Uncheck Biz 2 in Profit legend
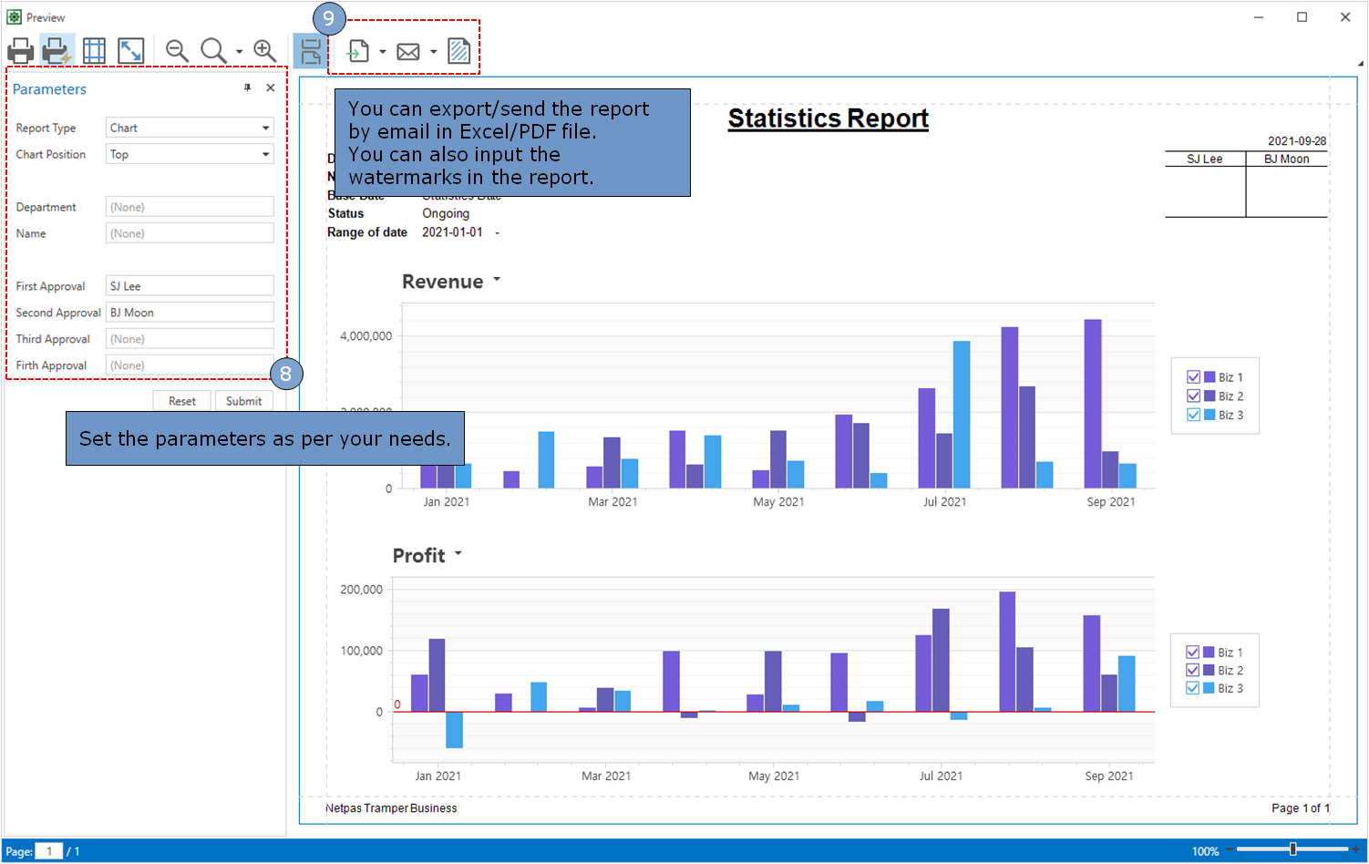Screen dimensions: 1369x864 (x=1192, y=670)
